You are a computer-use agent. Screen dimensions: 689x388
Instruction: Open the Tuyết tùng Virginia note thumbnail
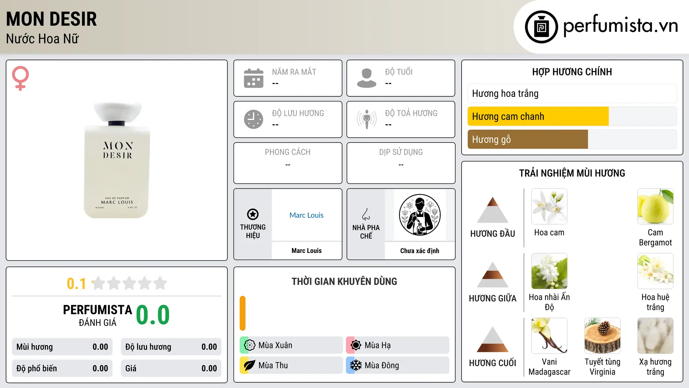[x=602, y=335]
